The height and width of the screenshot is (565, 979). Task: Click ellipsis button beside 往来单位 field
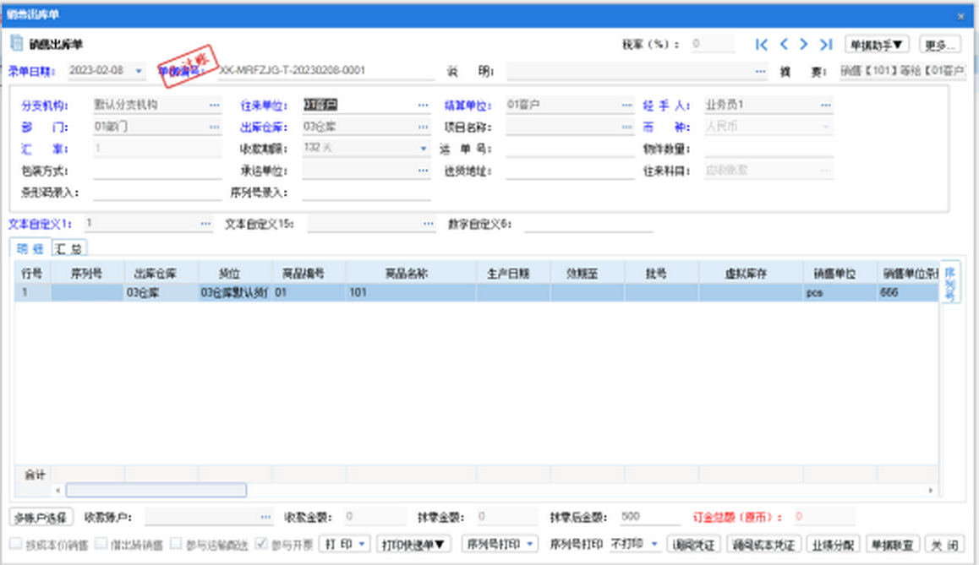[x=423, y=106]
